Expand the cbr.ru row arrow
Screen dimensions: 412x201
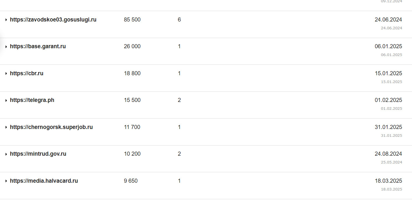6,73
